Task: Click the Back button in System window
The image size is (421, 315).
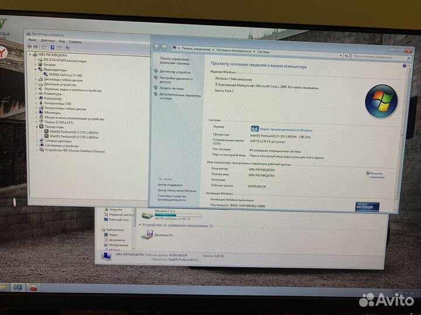Action: pos(157,47)
